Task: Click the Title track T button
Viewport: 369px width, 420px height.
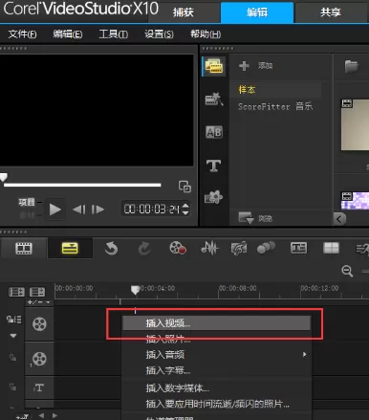Action: tap(39, 387)
